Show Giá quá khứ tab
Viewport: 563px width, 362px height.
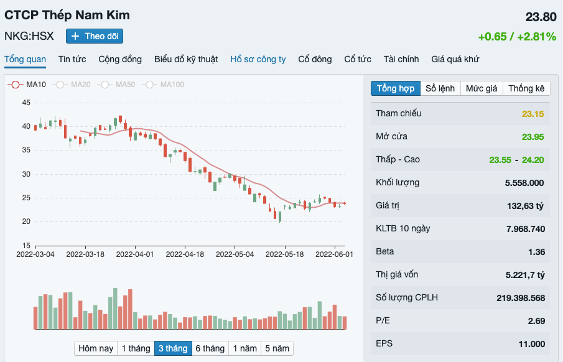click(x=455, y=59)
